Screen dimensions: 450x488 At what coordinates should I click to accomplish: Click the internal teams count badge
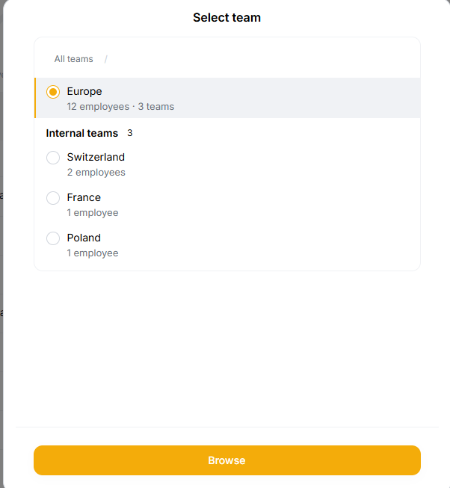(130, 133)
